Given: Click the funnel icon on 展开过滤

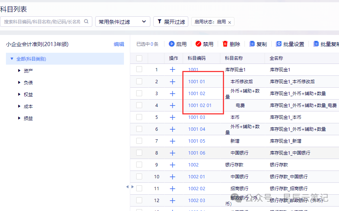Looking at the screenshot, I should click(159, 22).
